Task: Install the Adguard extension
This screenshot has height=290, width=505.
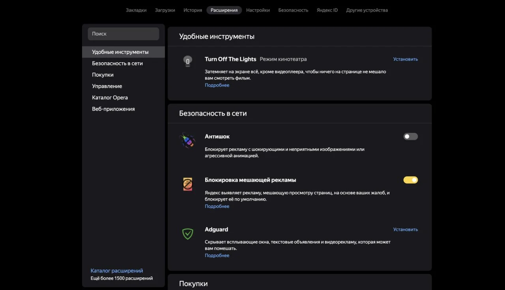Action: coord(405,229)
